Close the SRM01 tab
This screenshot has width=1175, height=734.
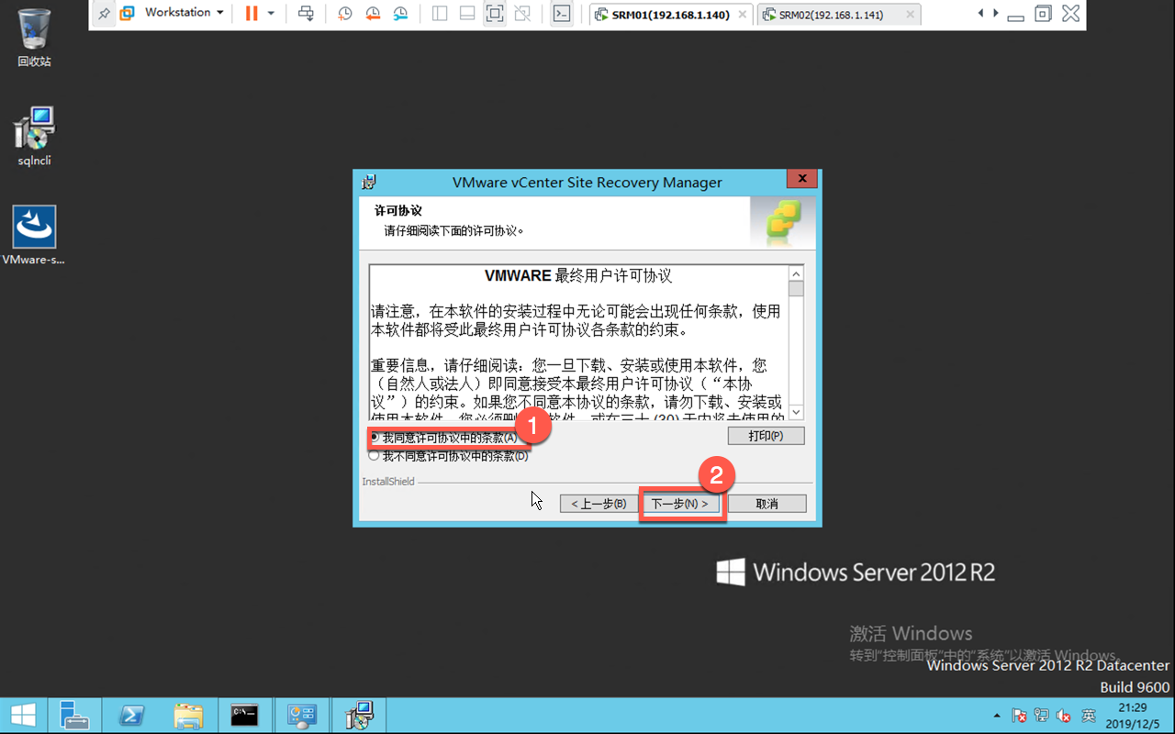pyautogui.click(x=741, y=15)
